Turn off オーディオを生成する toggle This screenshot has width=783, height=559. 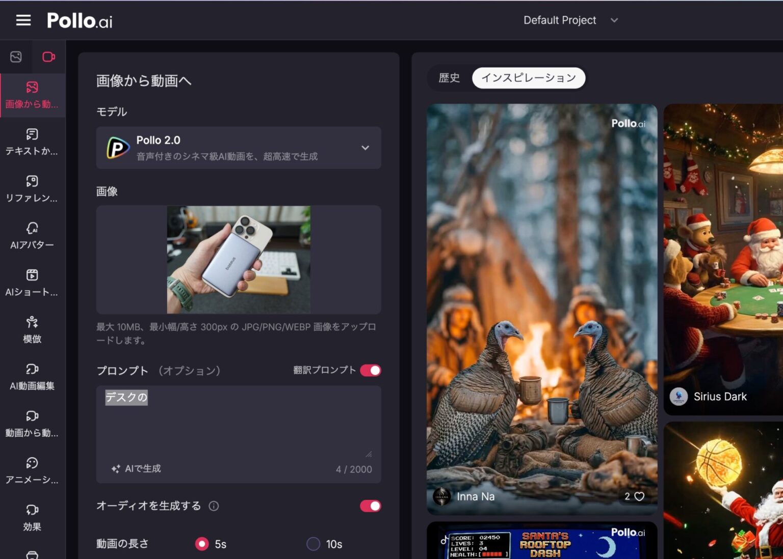point(370,506)
